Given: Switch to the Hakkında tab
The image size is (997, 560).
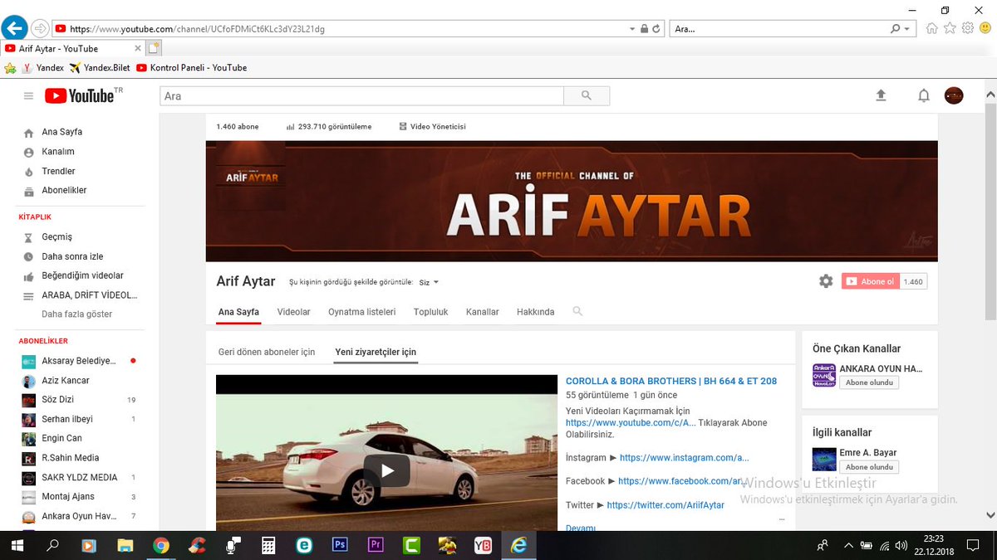Looking at the screenshot, I should (x=535, y=312).
